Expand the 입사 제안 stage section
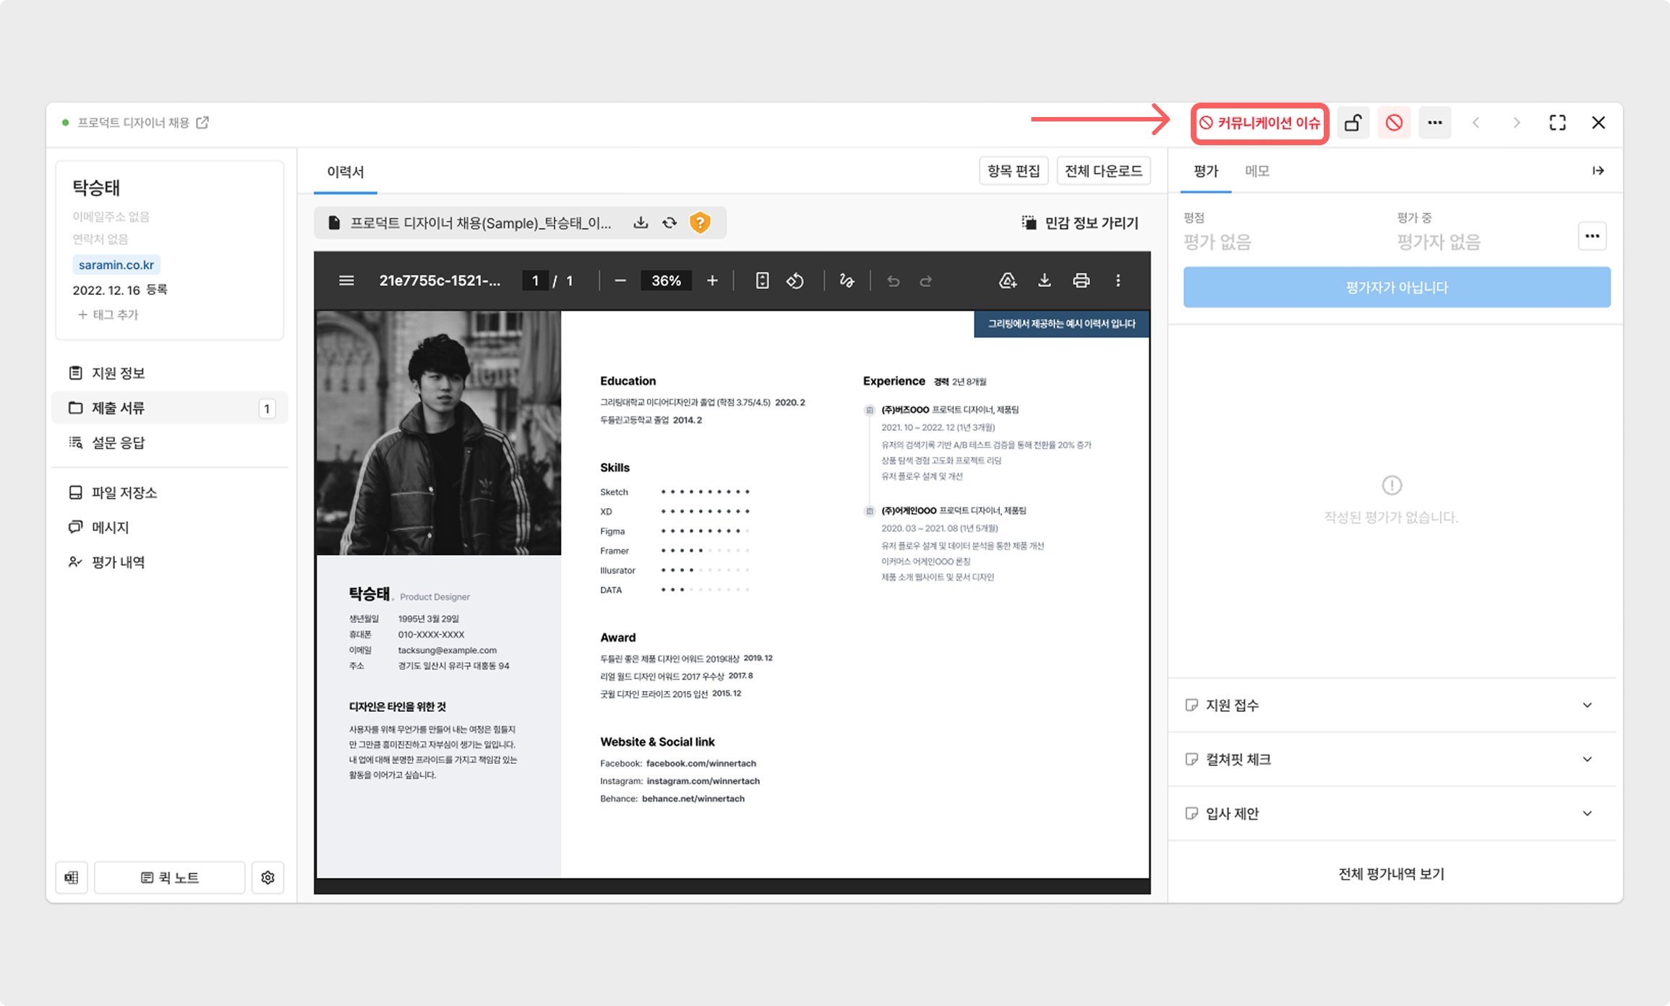This screenshot has height=1006, width=1670. pyautogui.click(x=1392, y=813)
